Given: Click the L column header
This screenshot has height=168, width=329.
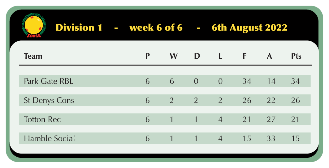Looking at the screenshot, I should coord(220,56).
